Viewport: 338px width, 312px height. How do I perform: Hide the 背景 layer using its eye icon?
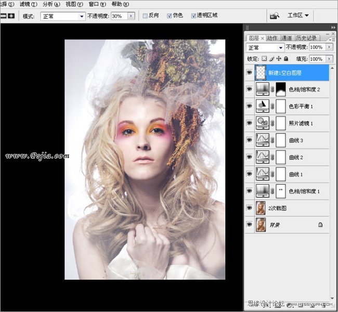click(250, 225)
